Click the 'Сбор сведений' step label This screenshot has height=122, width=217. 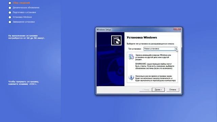[21, 3]
